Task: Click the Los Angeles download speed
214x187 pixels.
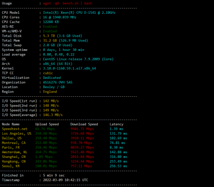Action: click(x=82, y=134)
